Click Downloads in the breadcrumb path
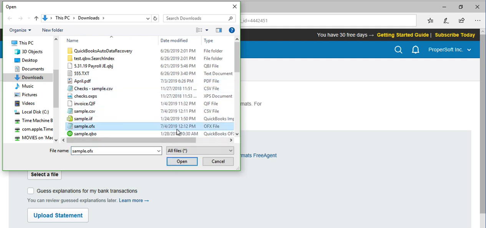 coord(89,18)
